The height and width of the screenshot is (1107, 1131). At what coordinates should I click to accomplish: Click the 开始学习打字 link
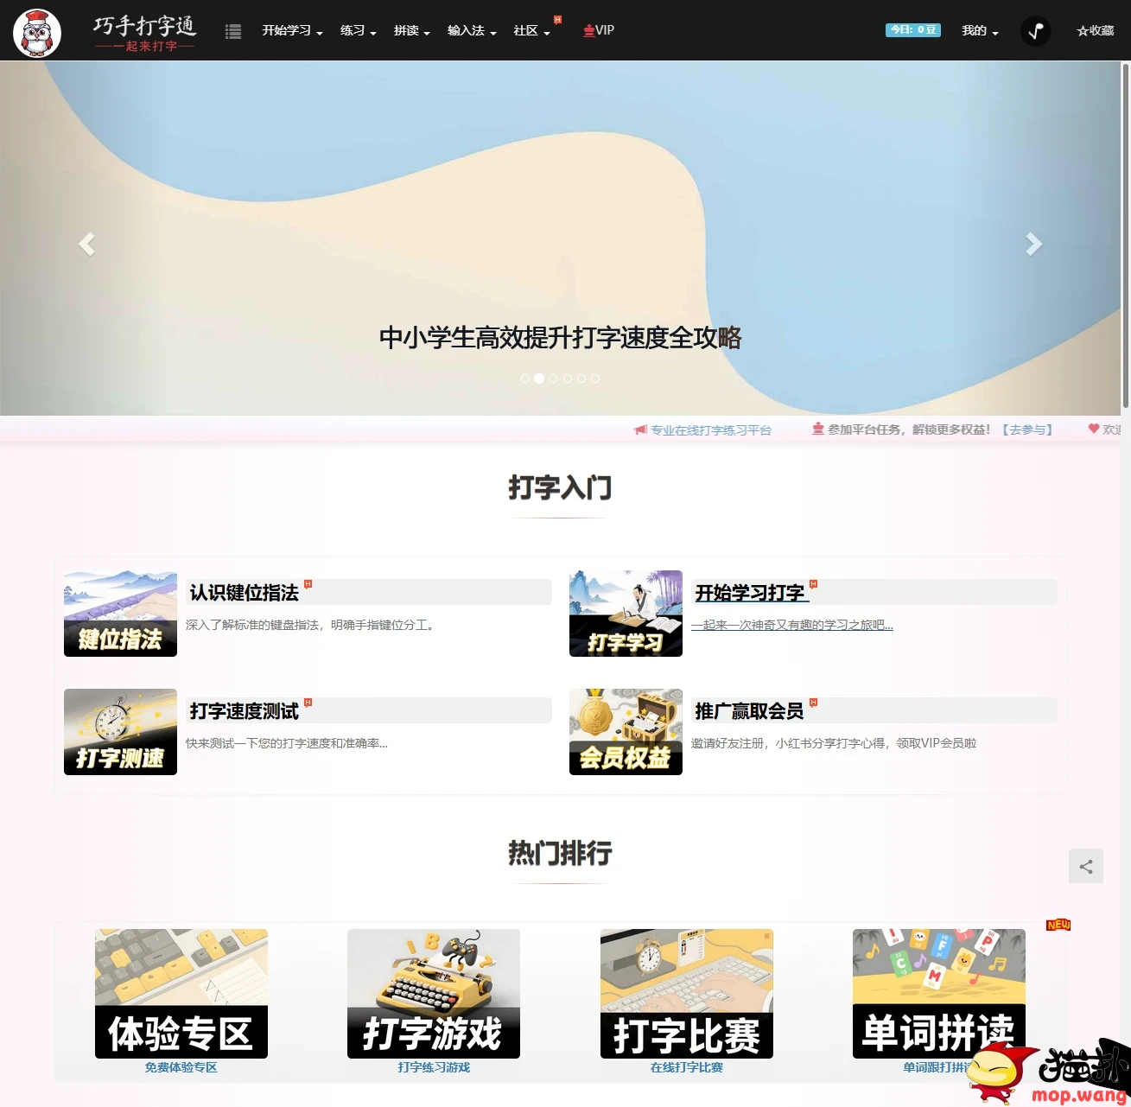coord(750,593)
